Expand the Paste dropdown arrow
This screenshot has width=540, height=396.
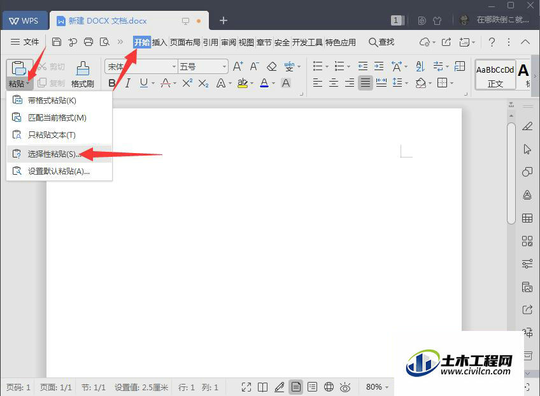click(28, 84)
